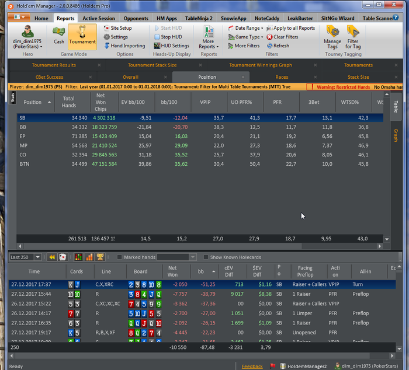Open the application menu button

click(x=19, y=17)
